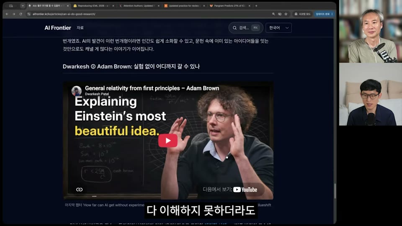The height and width of the screenshot is (226, 402).
Task: Close the Pangram Predicts tab
Action: pos(250,5)
